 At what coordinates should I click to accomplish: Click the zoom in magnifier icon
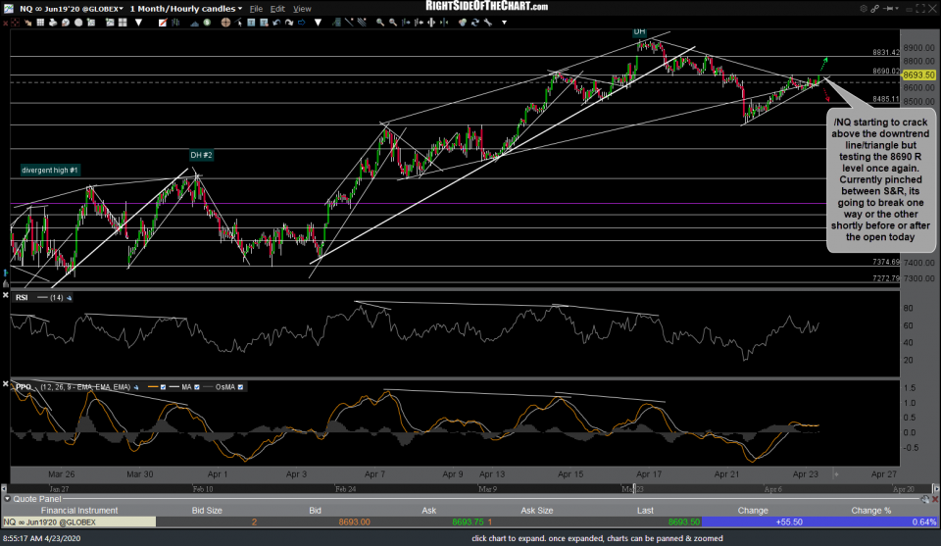click(x=380, y=23)
